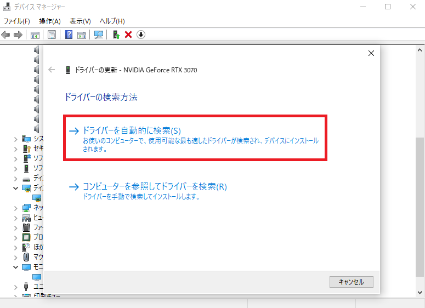Expand the ファ firmware node
This screenshot has width=425, height=308.
pyautogui.click(x=16, y=228)
